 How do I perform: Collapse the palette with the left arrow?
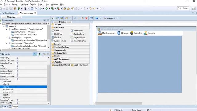coord(52,22)
